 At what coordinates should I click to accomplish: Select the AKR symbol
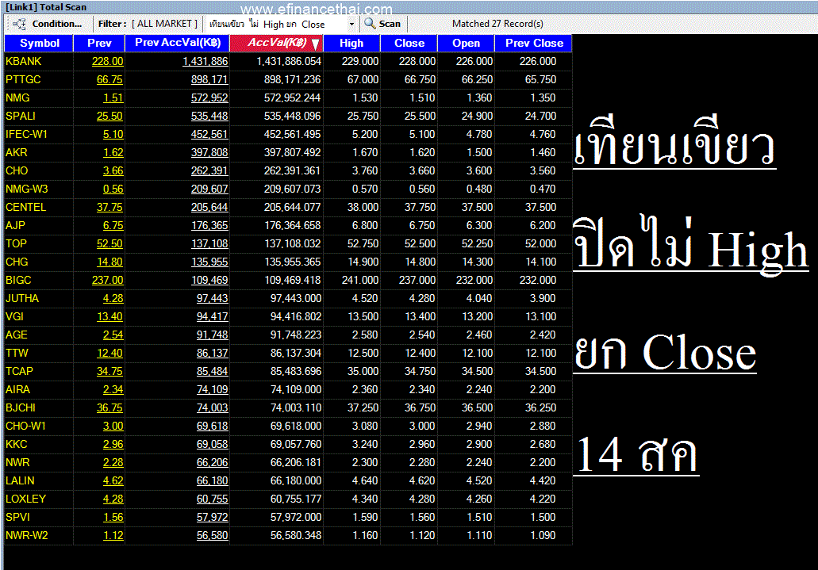(x=16, y=153)
